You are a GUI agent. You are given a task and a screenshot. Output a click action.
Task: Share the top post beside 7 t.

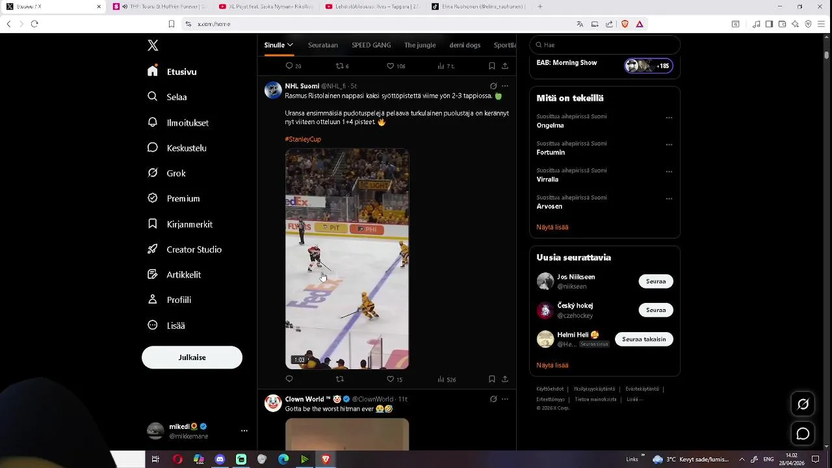(505, 66)
